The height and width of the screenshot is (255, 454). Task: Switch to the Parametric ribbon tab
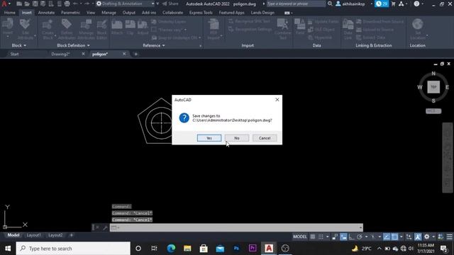[x=70, y=13]
